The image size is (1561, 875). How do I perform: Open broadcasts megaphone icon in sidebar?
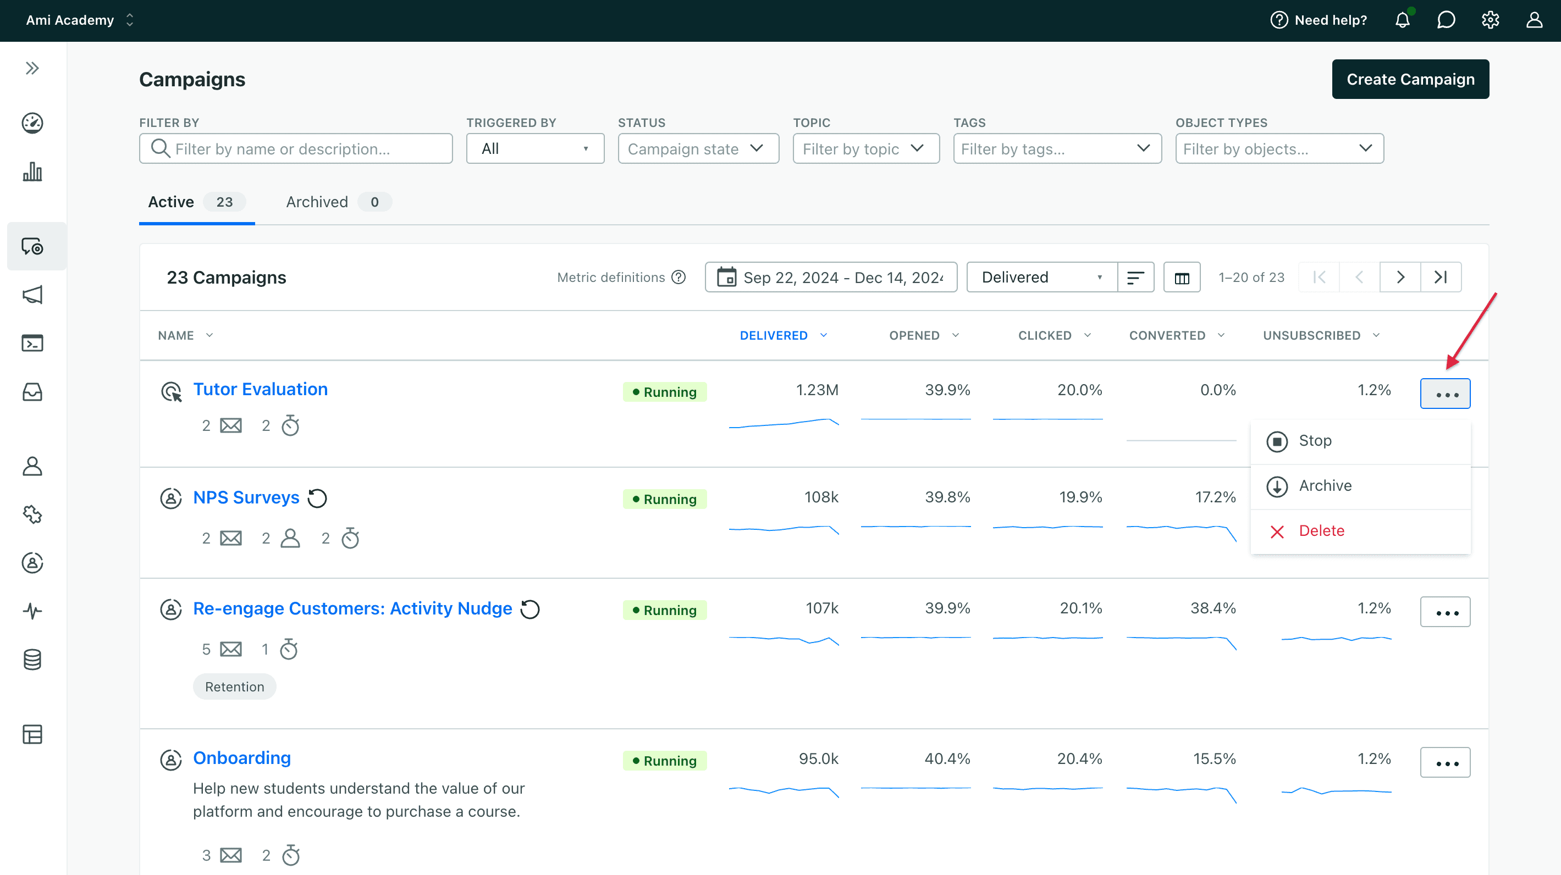point(33,295)
